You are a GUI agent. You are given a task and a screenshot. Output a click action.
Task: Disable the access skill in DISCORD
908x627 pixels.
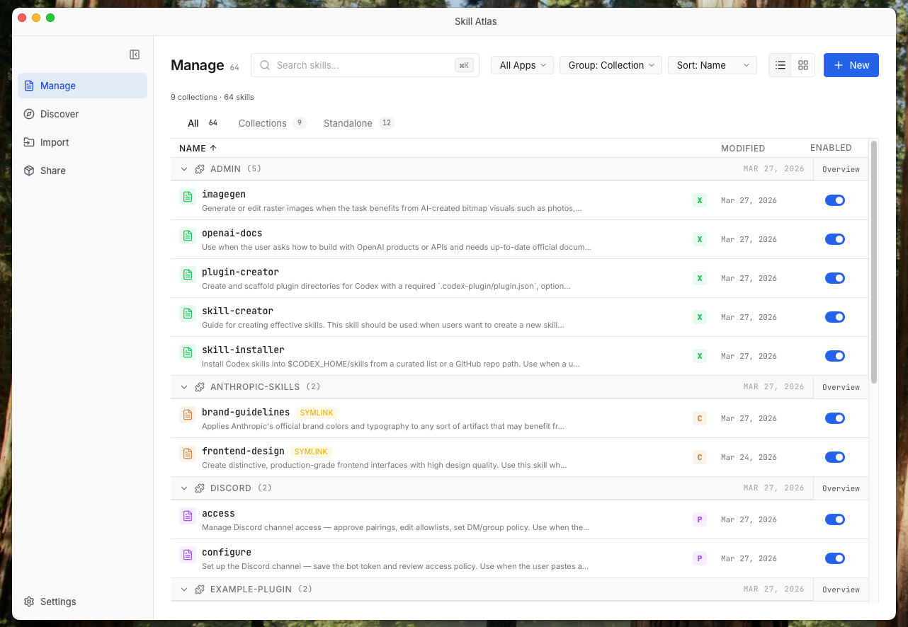coord(834,519)
